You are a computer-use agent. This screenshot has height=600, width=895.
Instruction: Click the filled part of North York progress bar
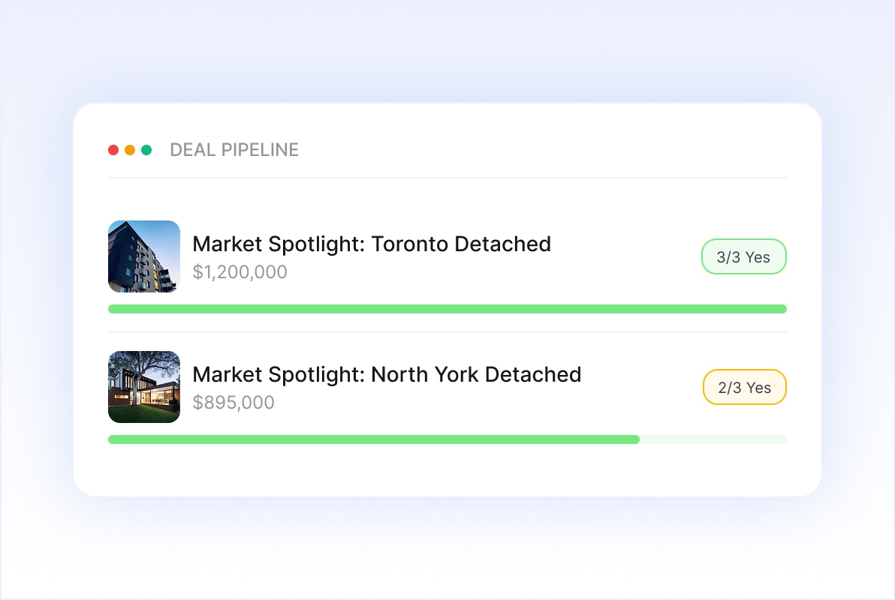pos(374,439)
